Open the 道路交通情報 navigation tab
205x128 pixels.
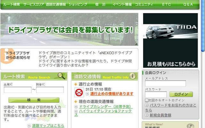56,4
